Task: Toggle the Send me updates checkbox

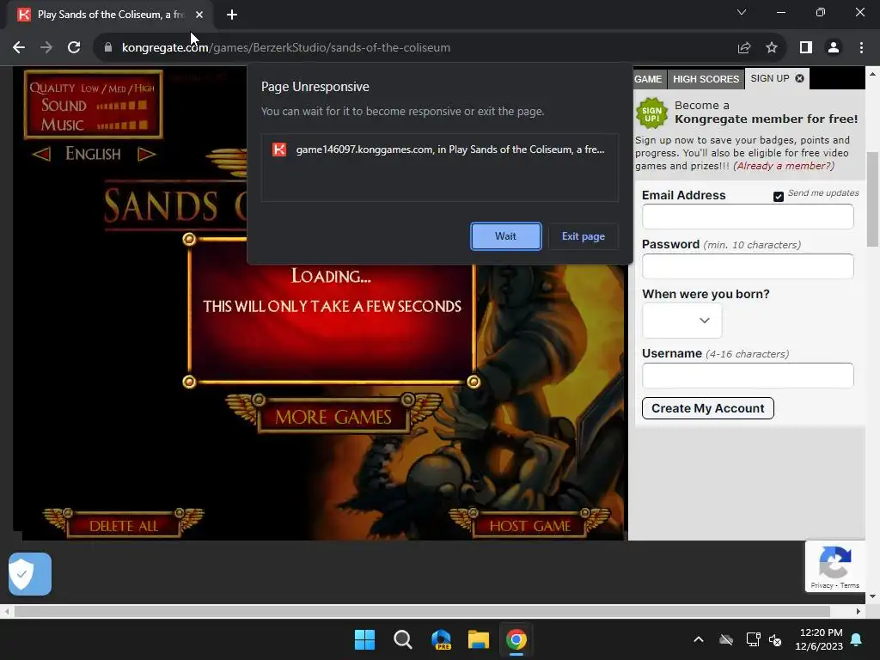Action: pos(779,197)
